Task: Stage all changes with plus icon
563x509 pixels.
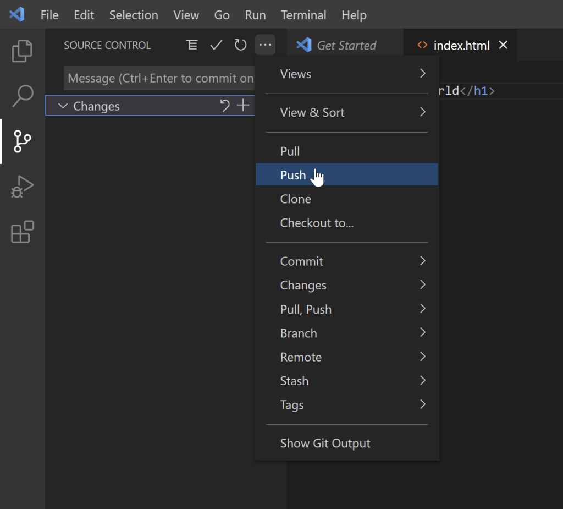Action: tap(243, 106)
